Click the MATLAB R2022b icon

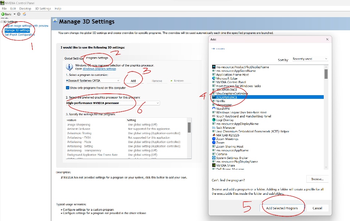pos(214,135)
